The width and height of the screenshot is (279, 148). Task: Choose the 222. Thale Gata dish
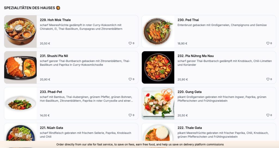pyautogui.click(x=190, y=128)
